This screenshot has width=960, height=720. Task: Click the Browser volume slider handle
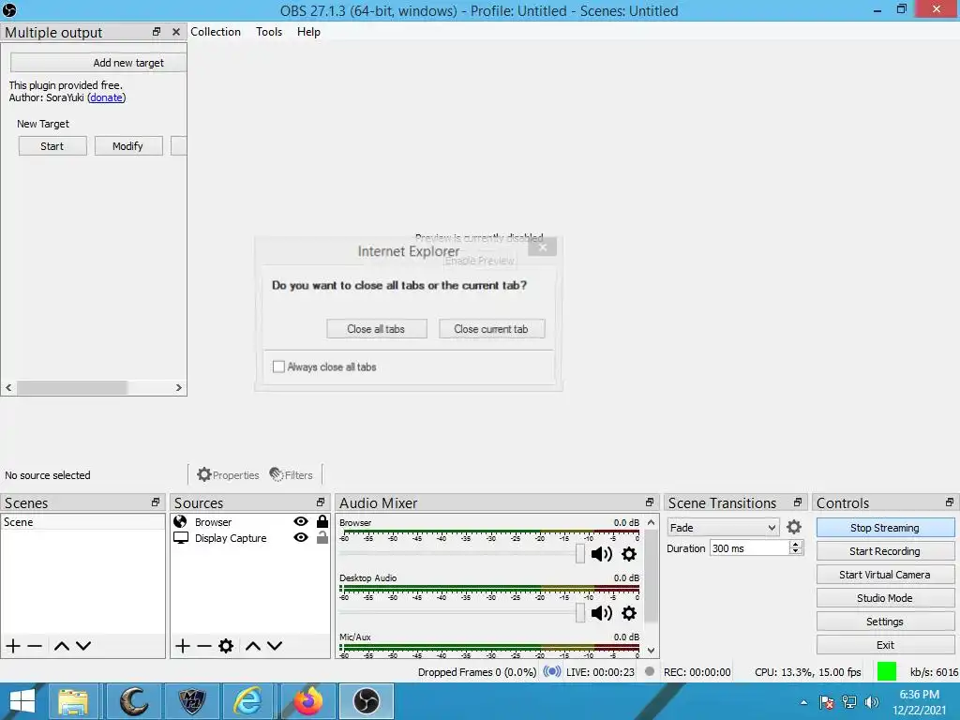(x=579, y=553)
